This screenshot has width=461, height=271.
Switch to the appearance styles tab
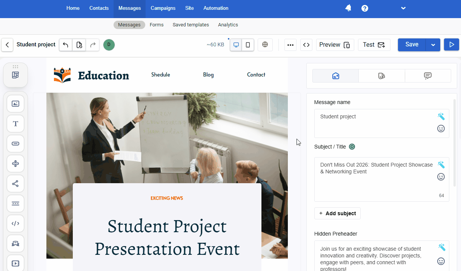click(382, 76)
